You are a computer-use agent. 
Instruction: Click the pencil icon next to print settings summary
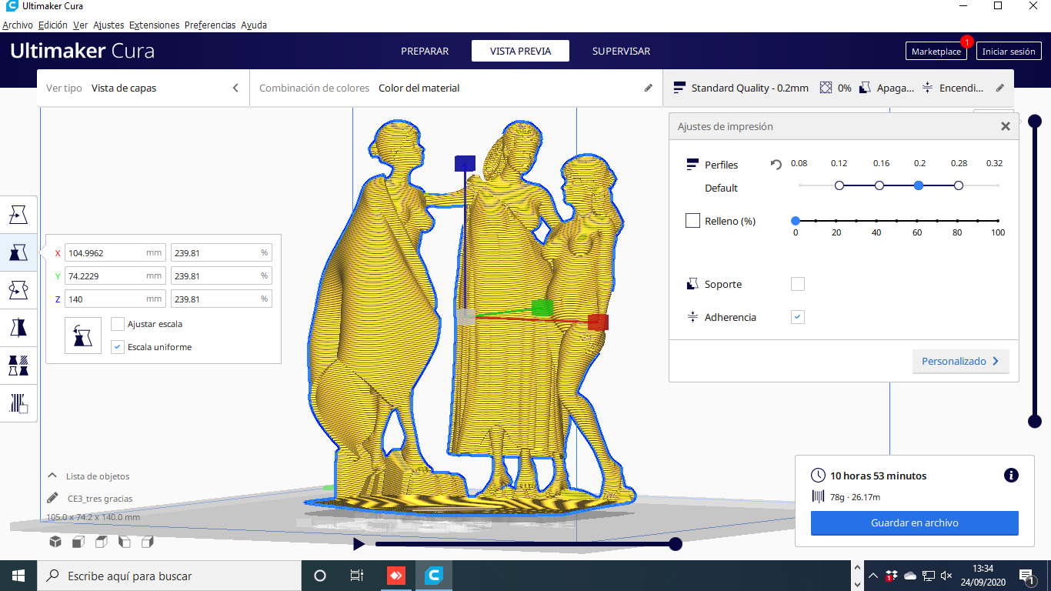click(1000, 88)
